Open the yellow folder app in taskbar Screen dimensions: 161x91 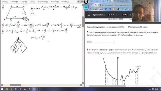[x=25, y=89]
